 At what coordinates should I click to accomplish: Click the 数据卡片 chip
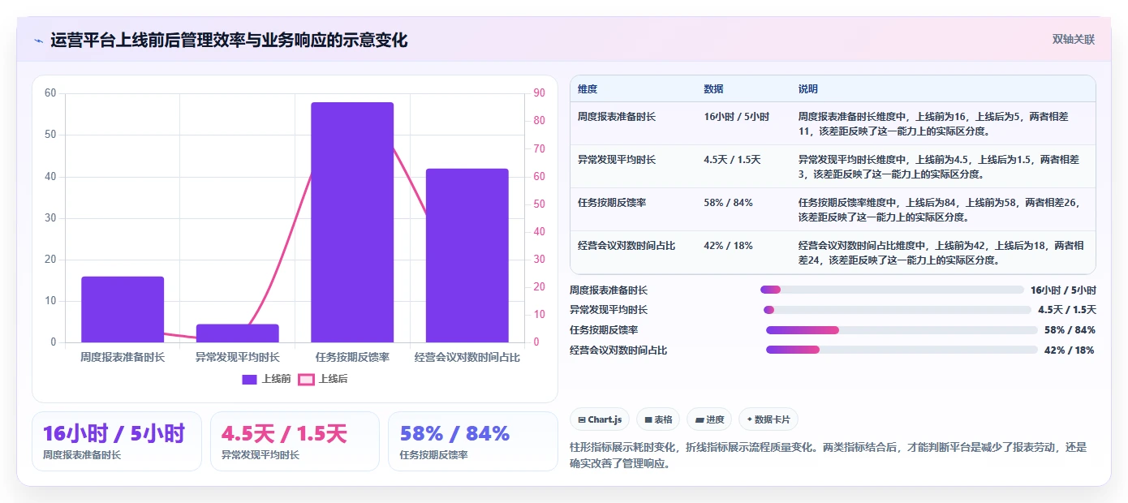pyautogui.click(x=769, y=419)
